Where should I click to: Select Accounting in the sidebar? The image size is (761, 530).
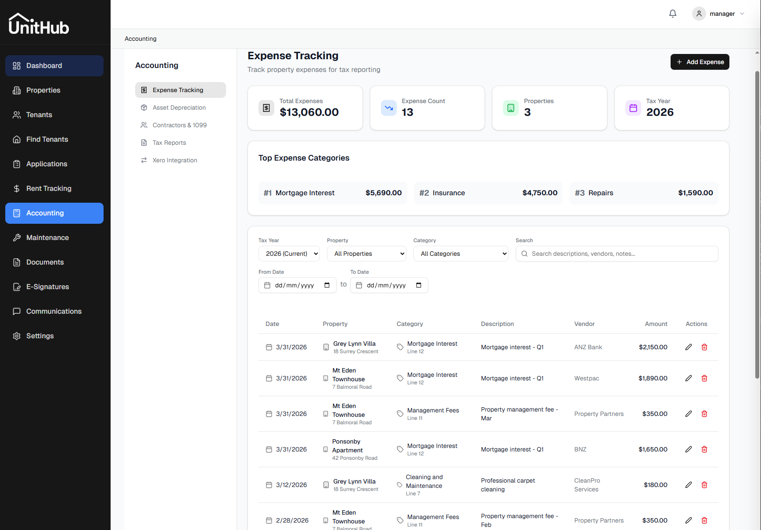54,213
